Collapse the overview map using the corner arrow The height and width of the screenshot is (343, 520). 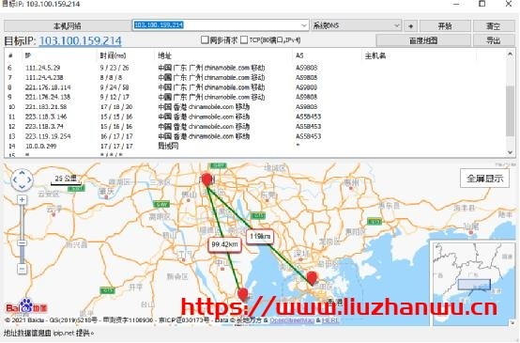[x=512, y=322]
